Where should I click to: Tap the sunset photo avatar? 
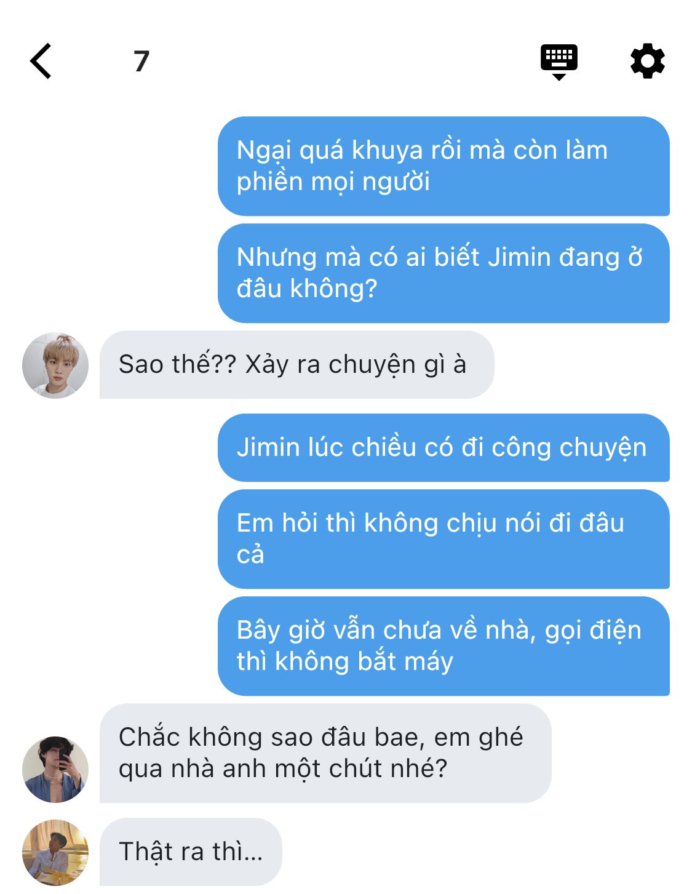pyautogui.click(x=55, y=852)
